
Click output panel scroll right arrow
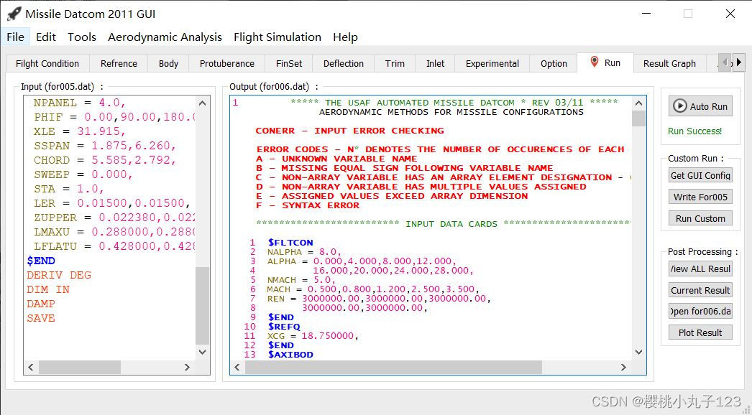[x=623, y=367]
